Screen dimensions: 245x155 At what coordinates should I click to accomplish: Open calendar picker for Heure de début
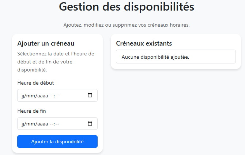[90, 95]
